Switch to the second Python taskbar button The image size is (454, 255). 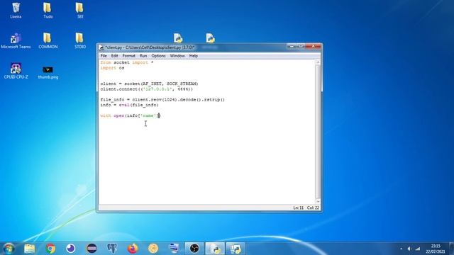236,249
